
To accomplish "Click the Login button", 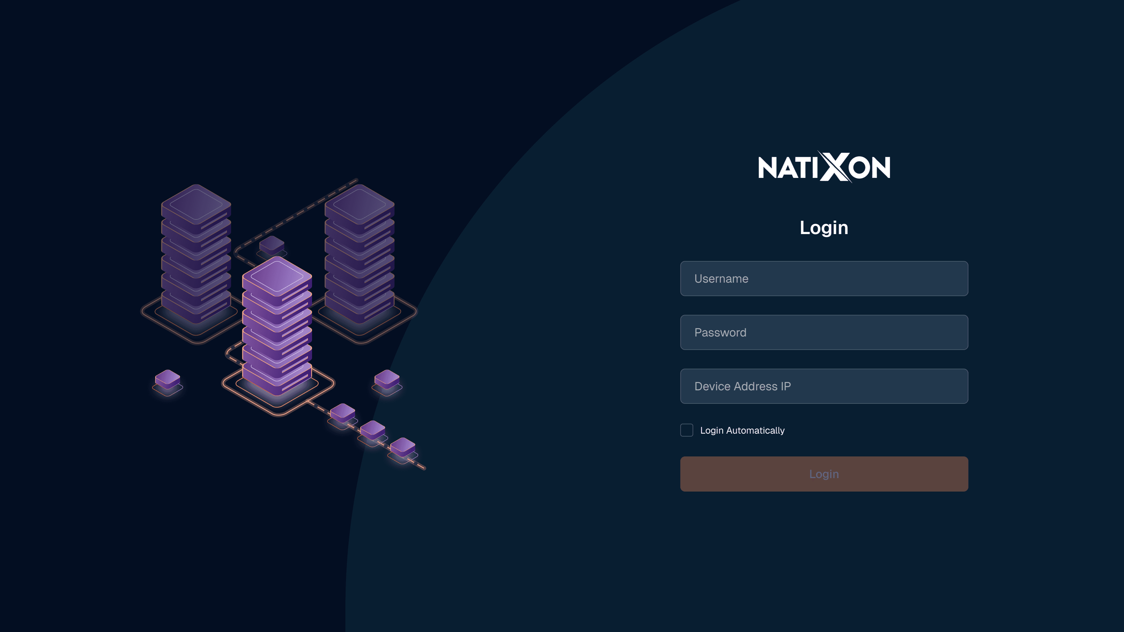I will pos(824,474).
